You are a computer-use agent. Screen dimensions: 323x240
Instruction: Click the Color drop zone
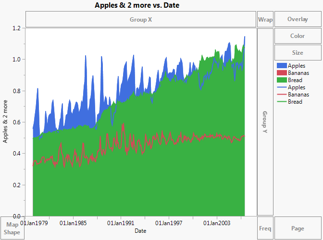coord(298,36)
